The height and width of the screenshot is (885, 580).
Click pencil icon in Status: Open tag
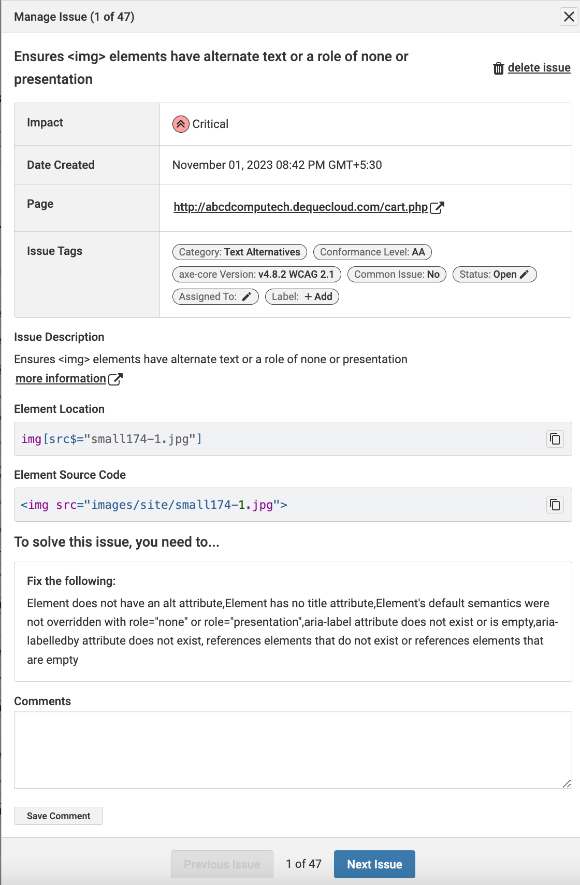point(524,275)
